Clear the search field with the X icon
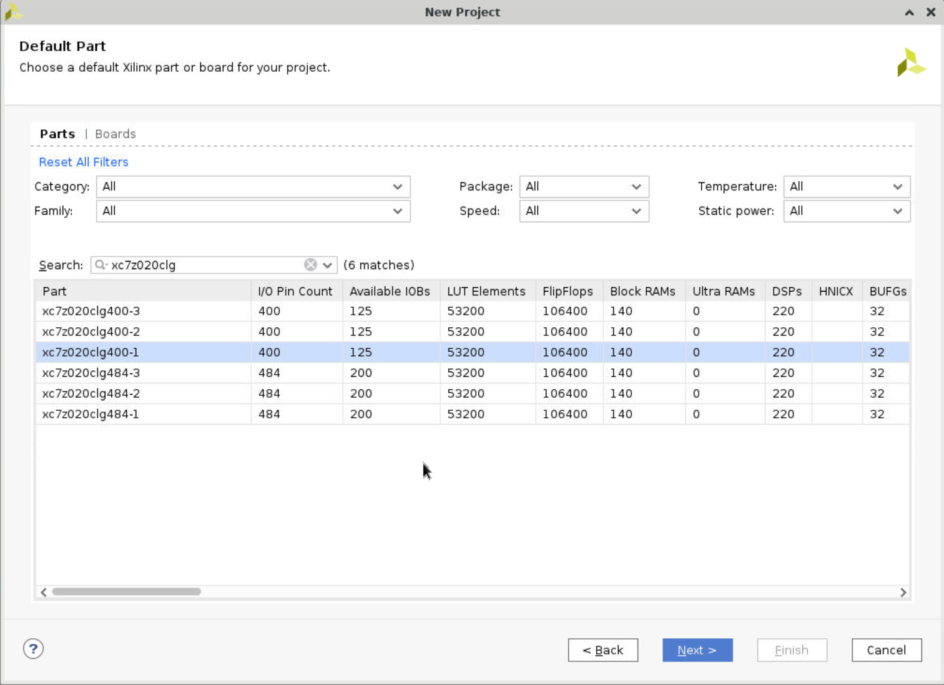 coord(310,265)
